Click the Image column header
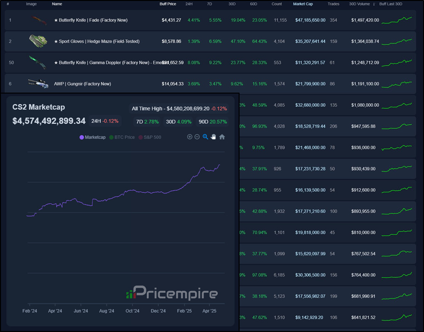 (31, 4)
